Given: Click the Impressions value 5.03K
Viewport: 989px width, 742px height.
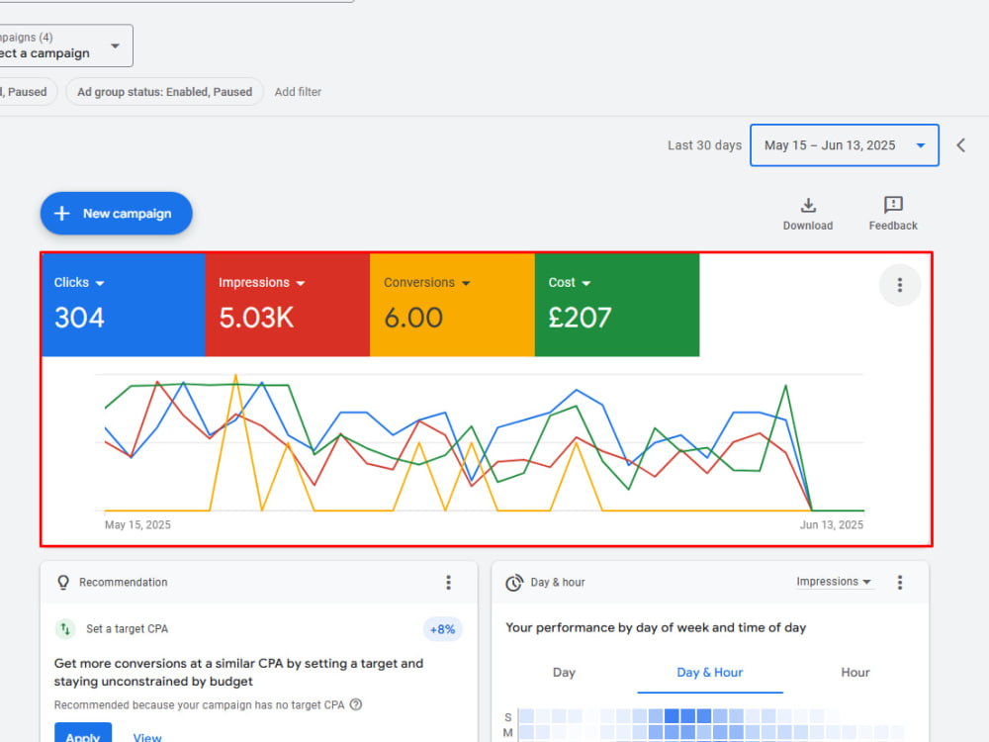Looking at the screenshot, I should (x=256, y=318).
